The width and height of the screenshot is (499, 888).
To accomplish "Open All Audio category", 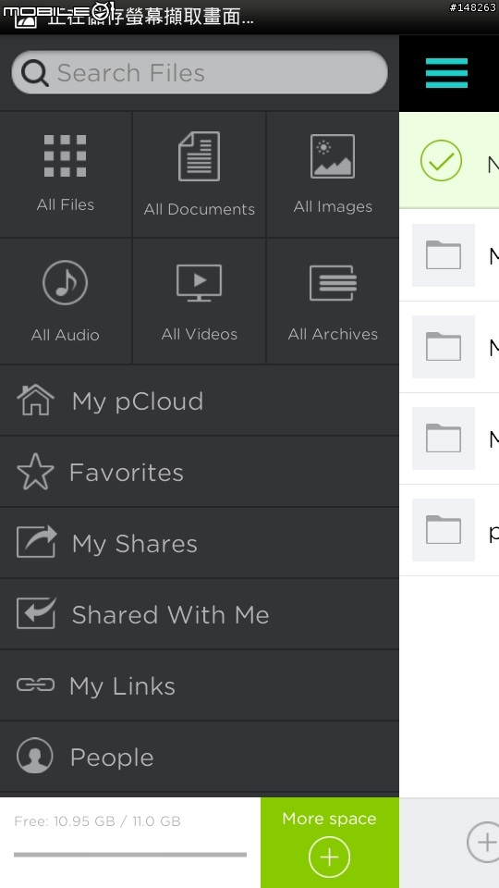I will [x=66, y=302].
